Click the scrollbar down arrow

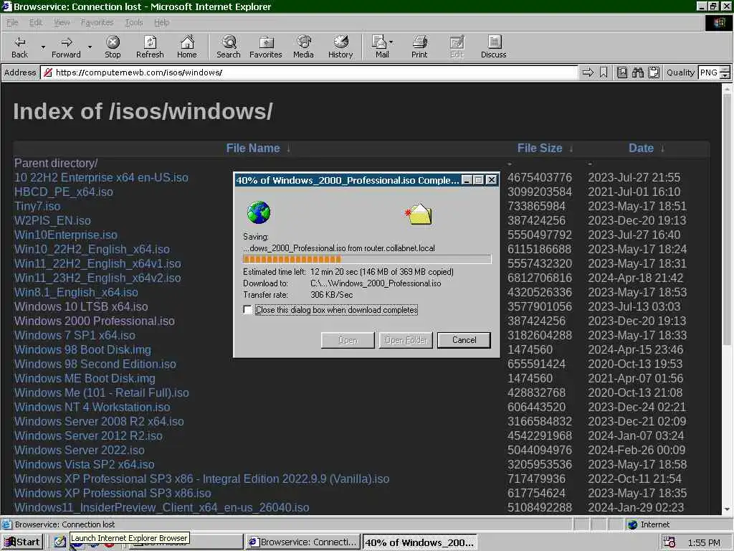[726, 509]
